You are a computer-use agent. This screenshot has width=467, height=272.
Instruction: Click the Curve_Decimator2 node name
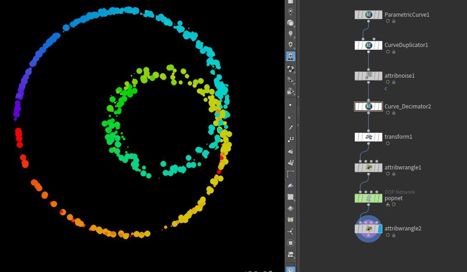pos(407,106)
